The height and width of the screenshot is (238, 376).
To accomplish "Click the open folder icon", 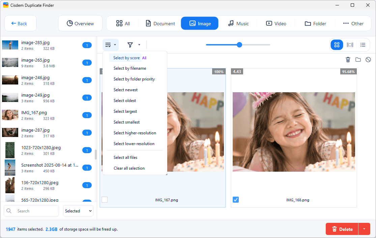I will tap(358, 60).
